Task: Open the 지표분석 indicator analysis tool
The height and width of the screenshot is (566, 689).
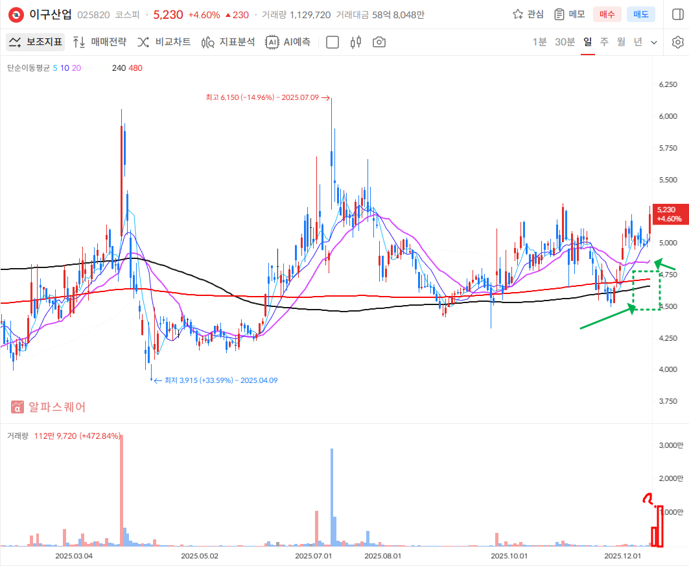Action: click(x=228, y=42)
